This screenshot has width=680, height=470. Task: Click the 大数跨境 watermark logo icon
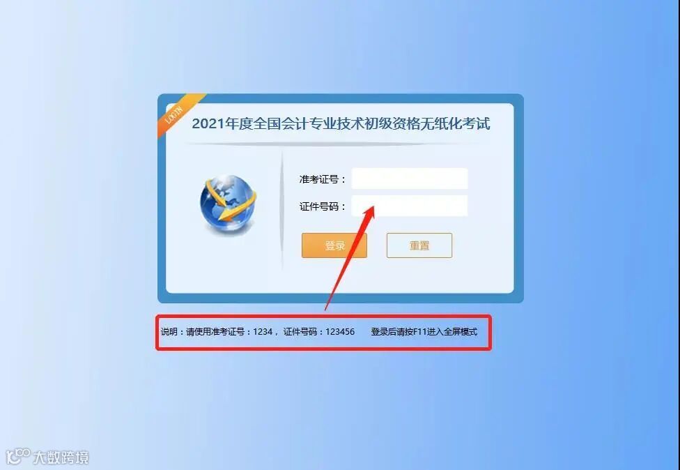coord(17,455)
